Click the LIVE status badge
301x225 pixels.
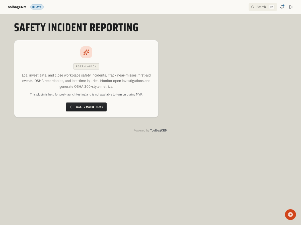click(x=37, y=7)
